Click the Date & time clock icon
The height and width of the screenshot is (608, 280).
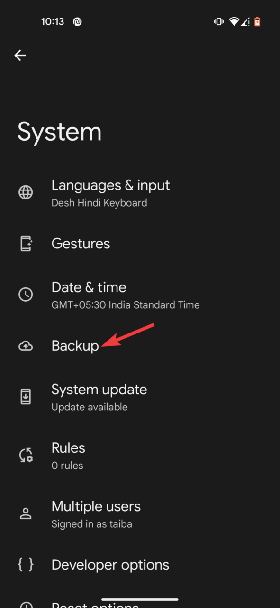pos(26,294)
